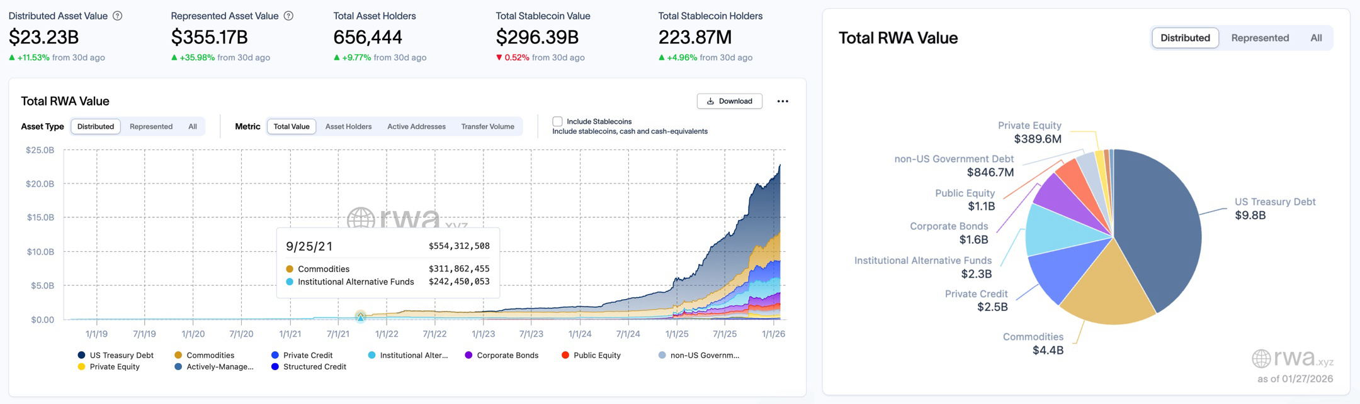Click the Represented Asset Value help icon
Screen dimensions: 1360x404
(x=288, y=16)
